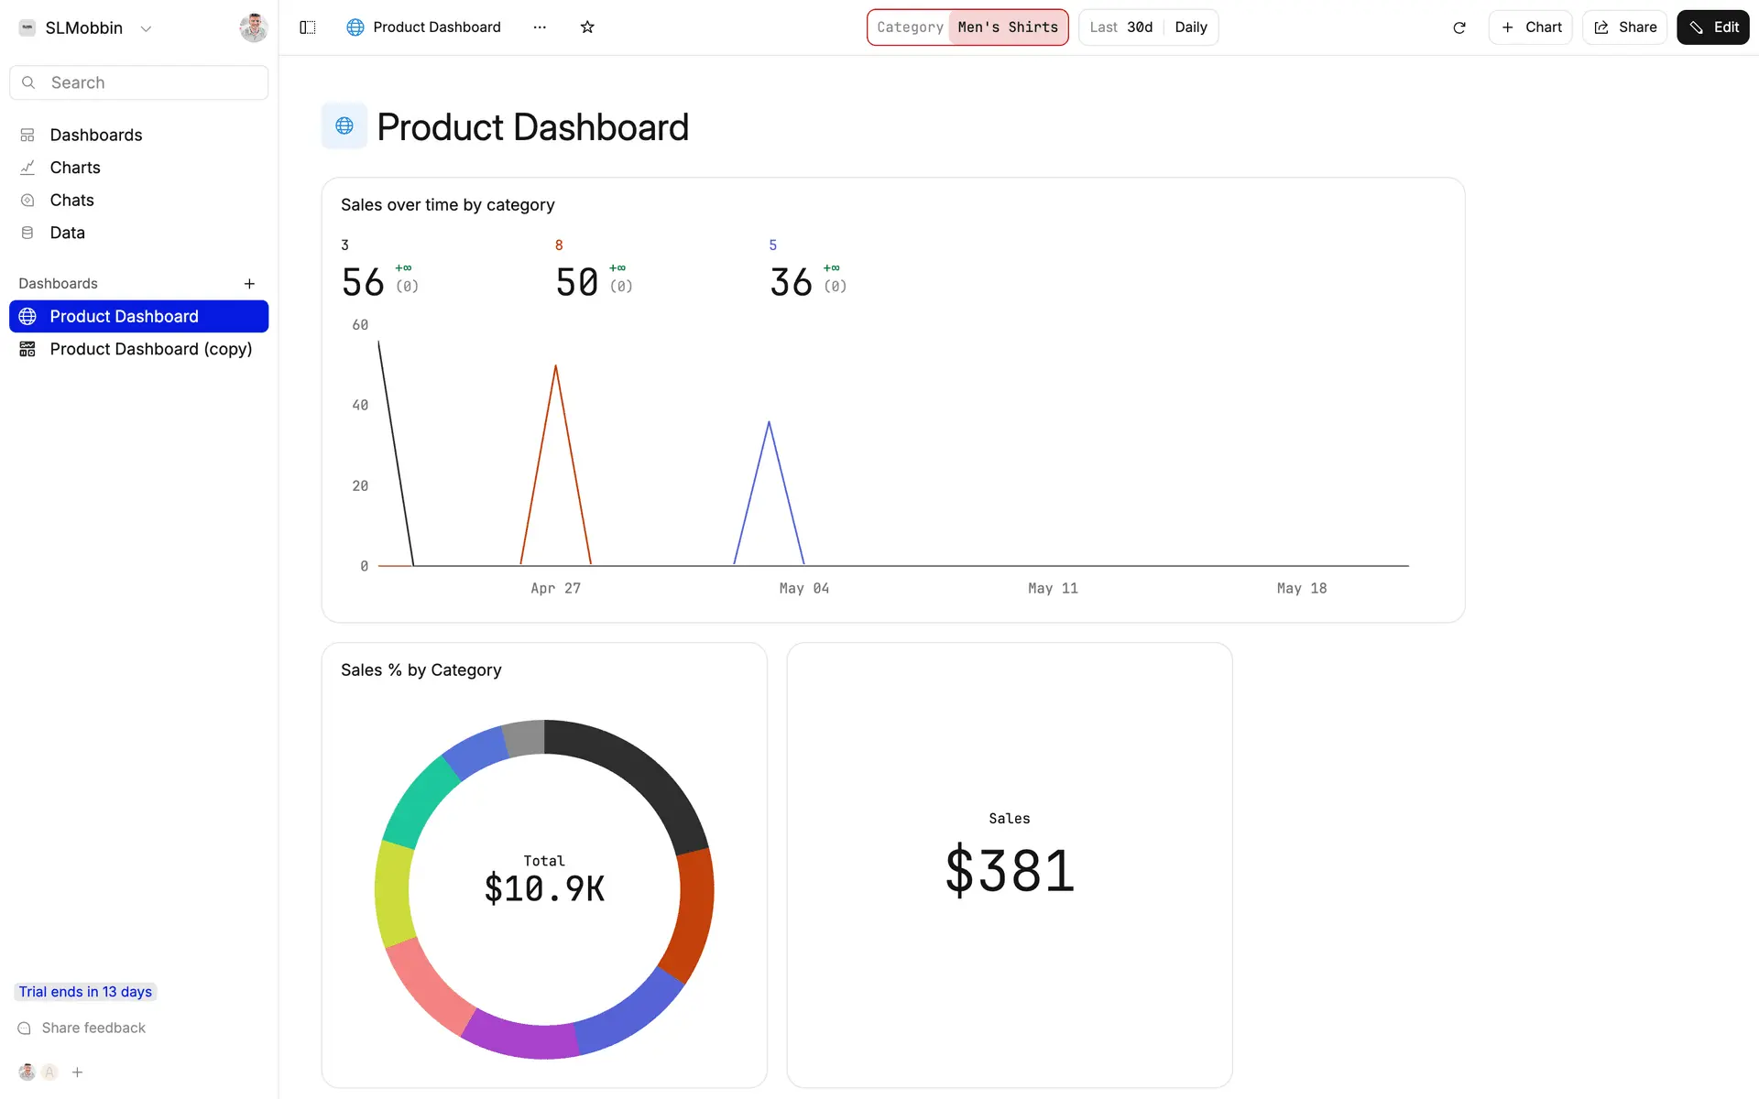1759x1099 pixels.
Task: Open Charts in the sidebar
Action: pos(75,168)
